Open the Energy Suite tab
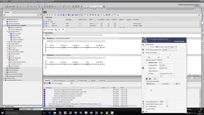204x115 pixels. pos(83,80)
